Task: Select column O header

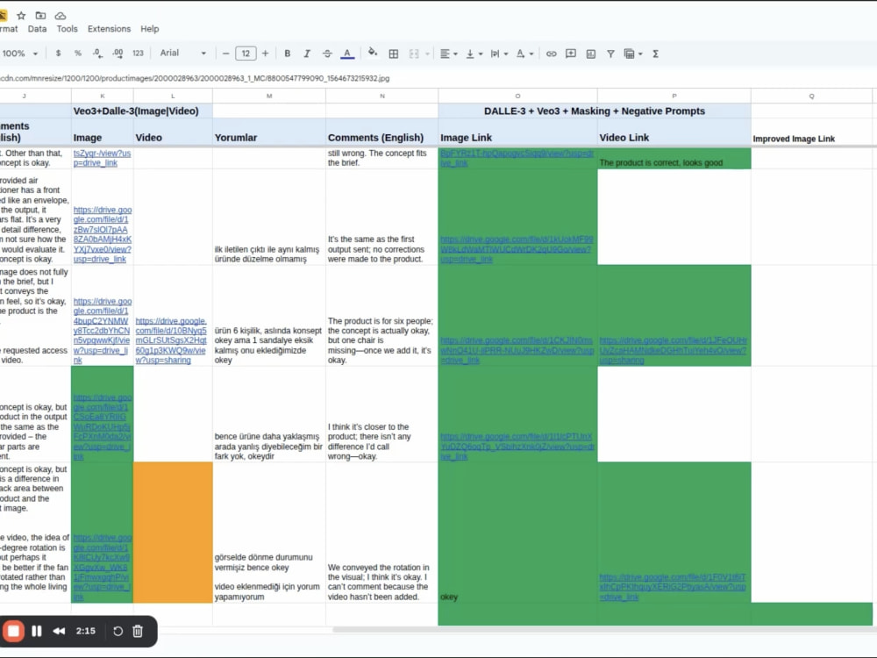Action: point(517,96)
